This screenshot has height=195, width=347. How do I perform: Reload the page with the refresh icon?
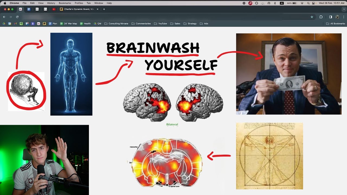[17, 17]
